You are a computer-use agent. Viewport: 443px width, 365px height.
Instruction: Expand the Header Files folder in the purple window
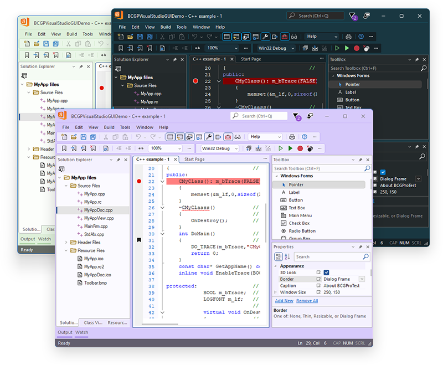click(x=67, y=242)
